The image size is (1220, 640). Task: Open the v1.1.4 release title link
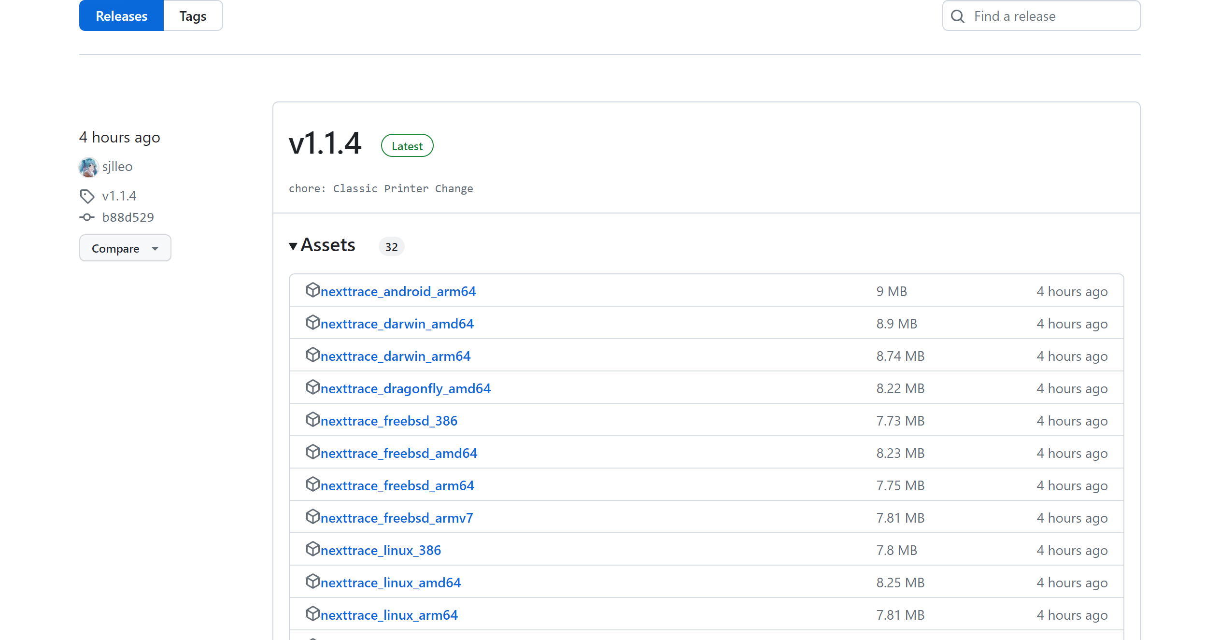coord(325,143)
